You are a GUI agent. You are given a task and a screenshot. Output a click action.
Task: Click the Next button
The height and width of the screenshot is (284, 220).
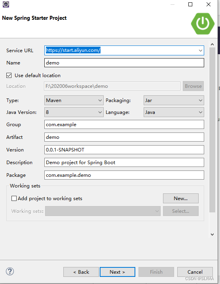(118, 272)
